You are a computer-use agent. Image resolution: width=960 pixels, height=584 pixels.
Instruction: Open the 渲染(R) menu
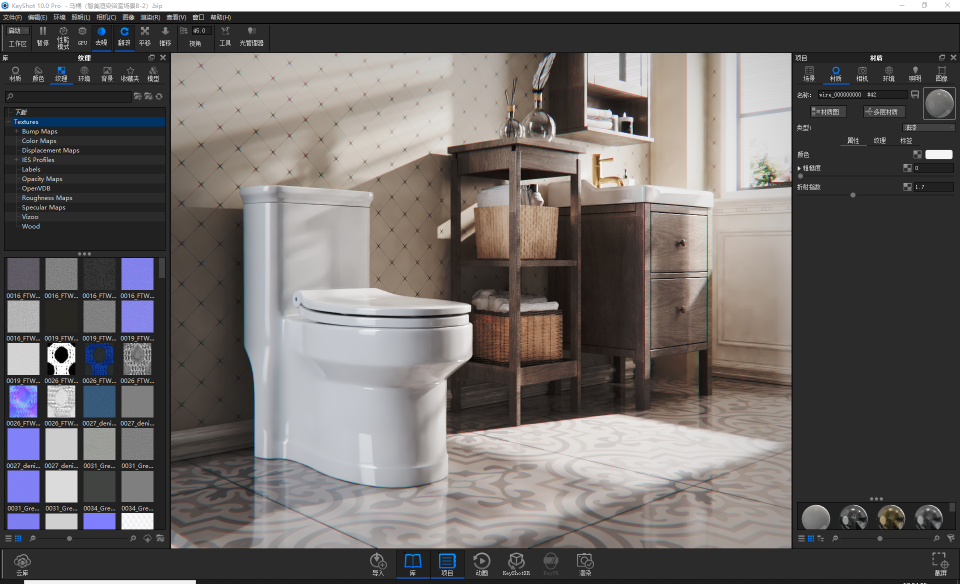[150, 17]
